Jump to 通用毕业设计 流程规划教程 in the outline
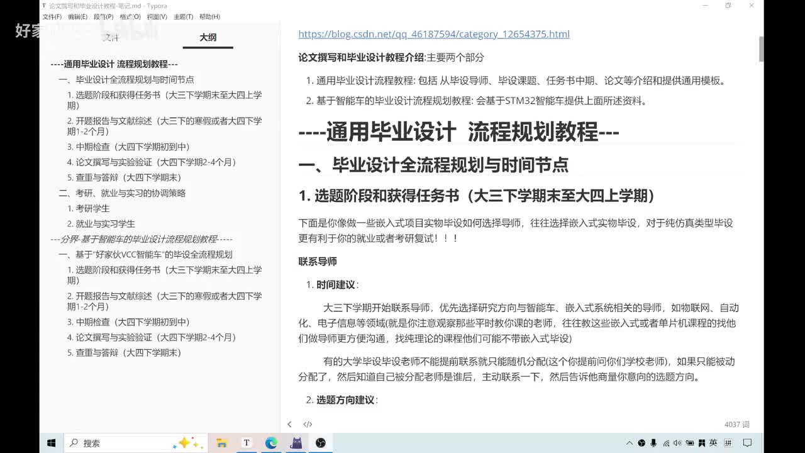The image size is (805, 453). (114, 64)
